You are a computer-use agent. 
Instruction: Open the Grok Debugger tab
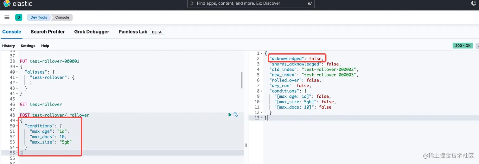(92, 32)
